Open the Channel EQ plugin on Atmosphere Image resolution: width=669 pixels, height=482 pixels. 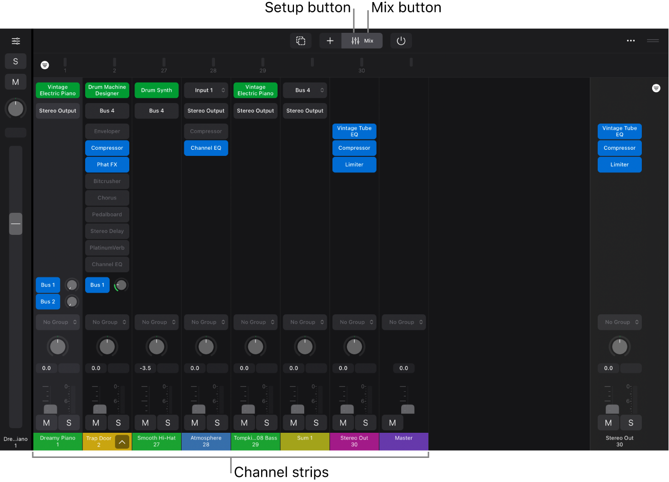click(x=206, y=148)
